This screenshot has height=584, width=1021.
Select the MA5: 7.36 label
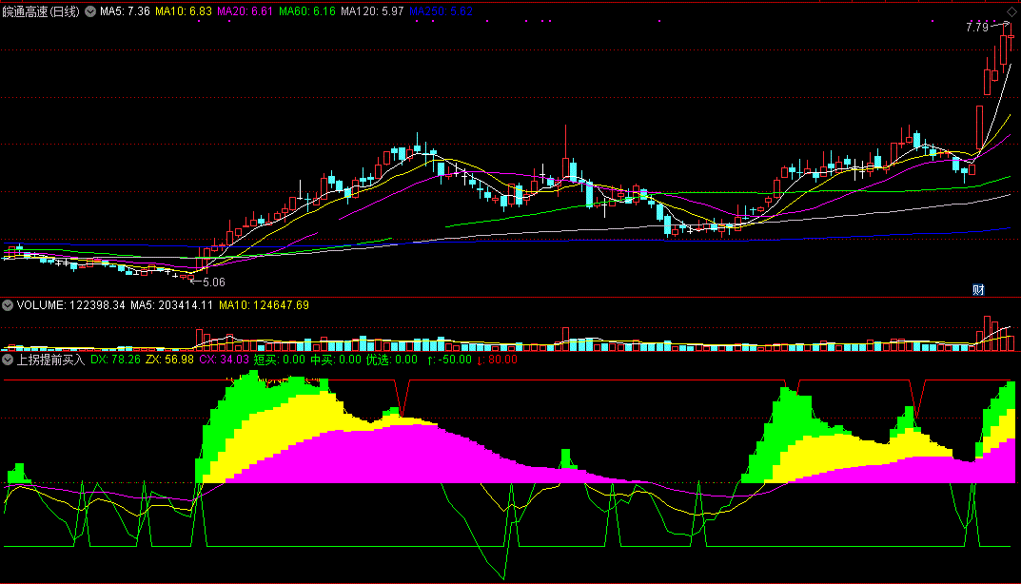point(125,11)
